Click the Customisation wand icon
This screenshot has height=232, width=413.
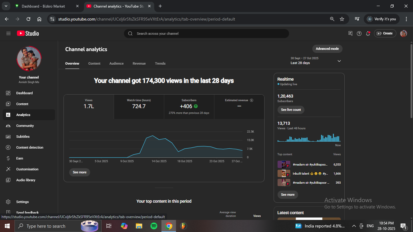coord(8,169)
